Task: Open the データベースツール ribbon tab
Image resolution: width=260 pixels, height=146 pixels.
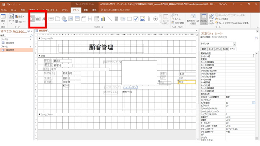Action: click(x=50, y=10)
